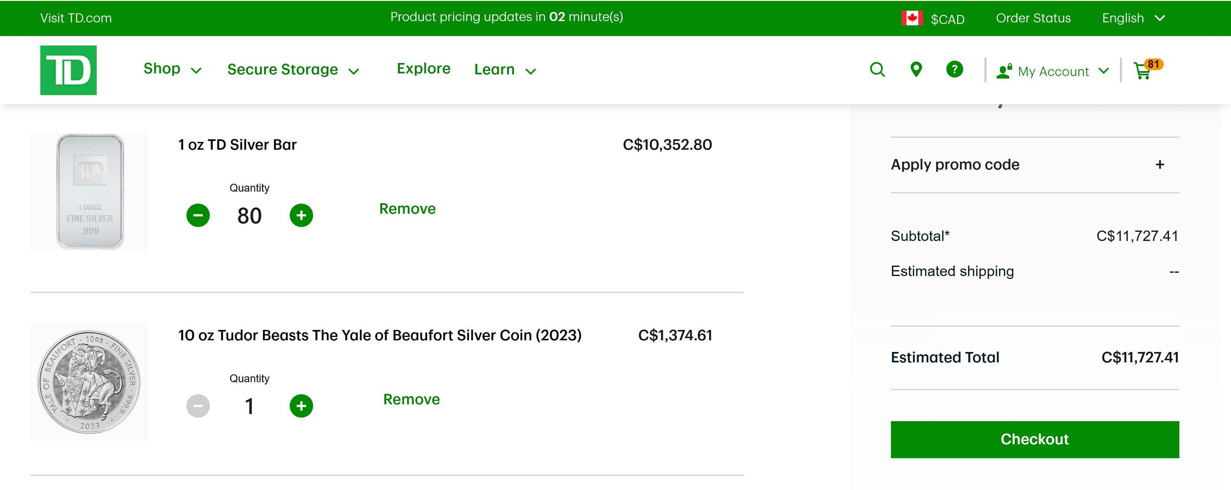Screen dimensions: 1231x490
Task: Increase Tudor Beasts coin quantity with plus
Action: 301,406
